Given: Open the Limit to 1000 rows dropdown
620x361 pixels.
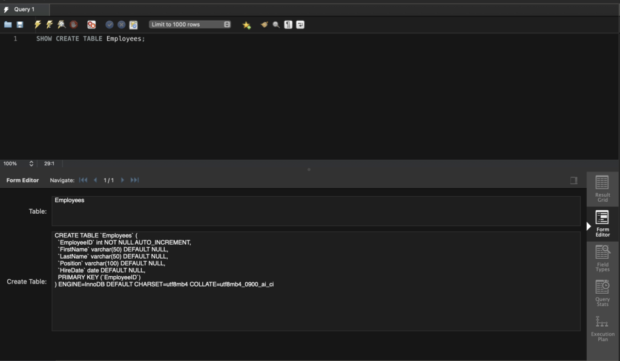Looking at the screenshot, I should tap(190, 25).
